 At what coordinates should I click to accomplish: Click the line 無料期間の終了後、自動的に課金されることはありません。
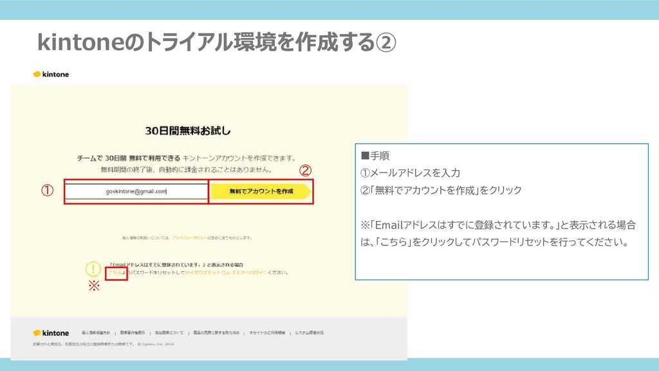click(187, 170)
